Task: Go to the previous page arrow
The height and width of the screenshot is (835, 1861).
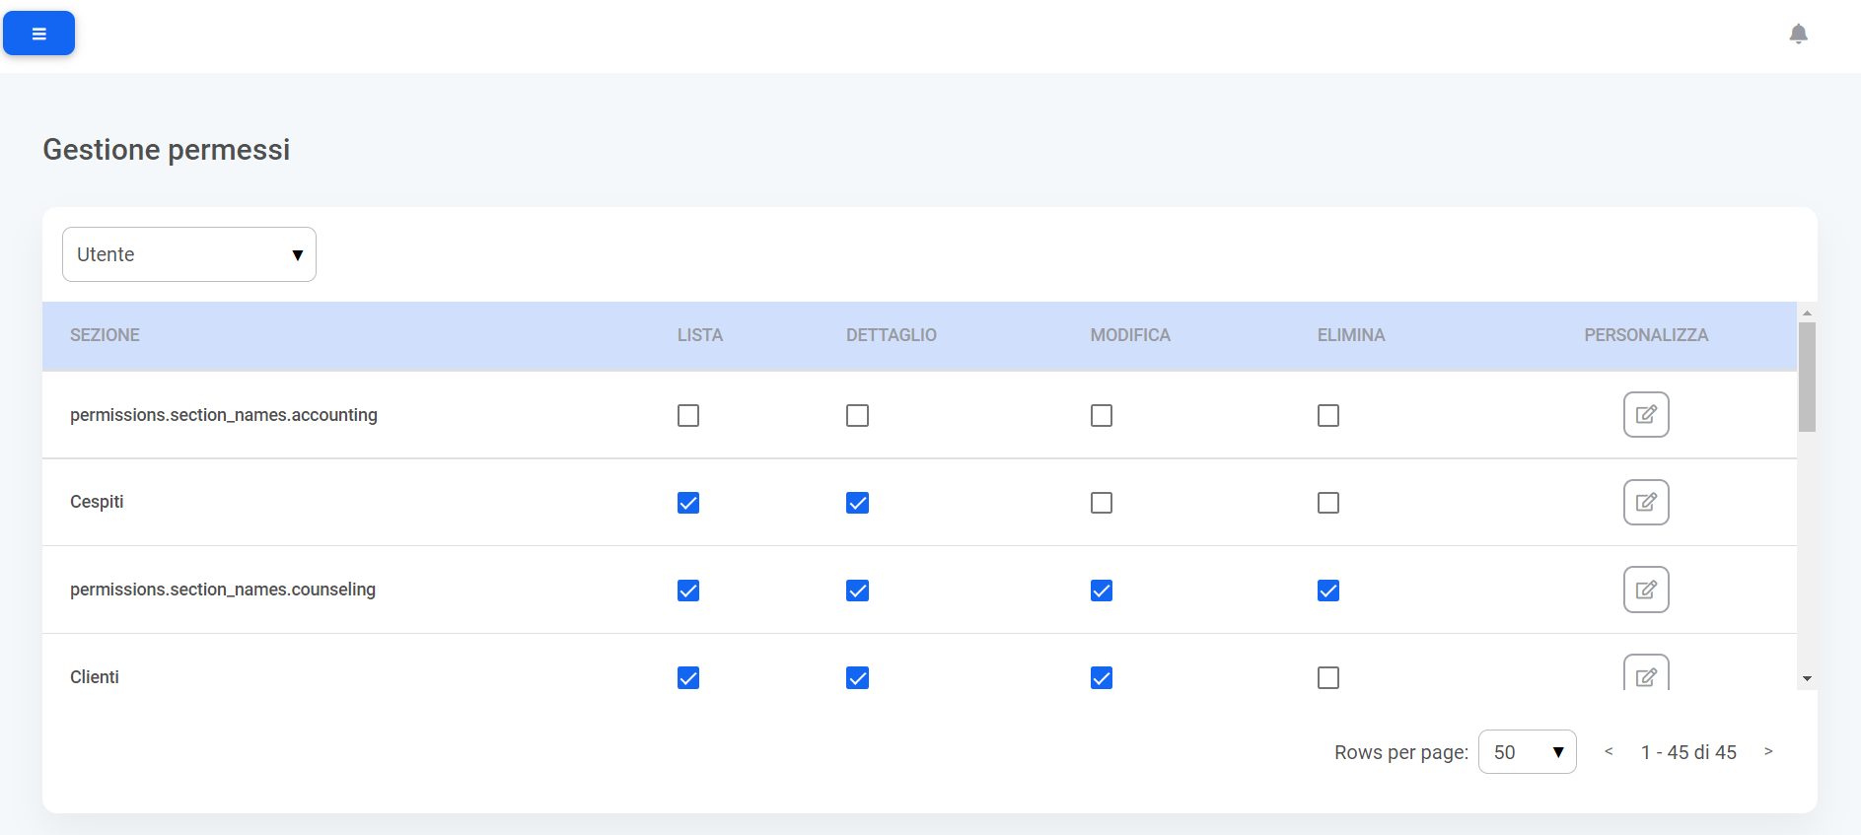Action: [1609, 752]
